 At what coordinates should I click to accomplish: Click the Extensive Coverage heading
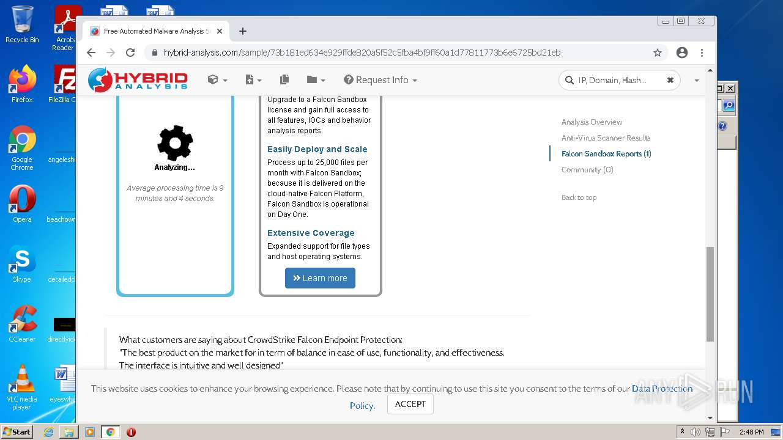(311, 233)
